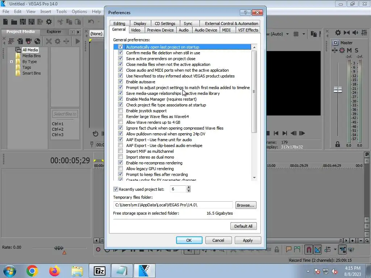The width and height of the screenshot is (371, 278).
Task: Open the Editing preferences tab
Action: (x=119, y=24)
